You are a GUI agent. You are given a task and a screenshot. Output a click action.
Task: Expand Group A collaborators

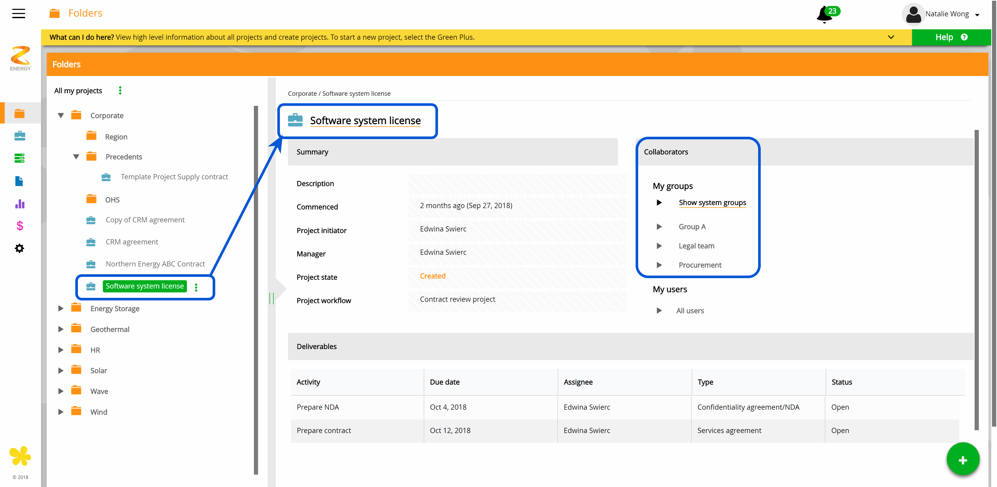click(x=659, y=227)
